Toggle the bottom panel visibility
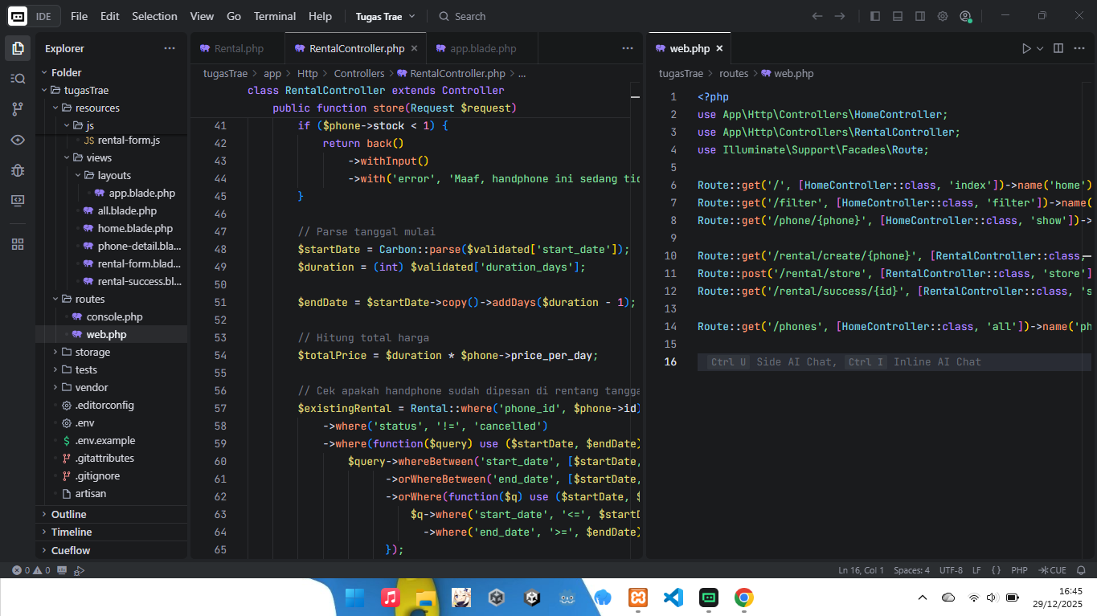This screenshot has width=1097, height=616. coord(898,16)
